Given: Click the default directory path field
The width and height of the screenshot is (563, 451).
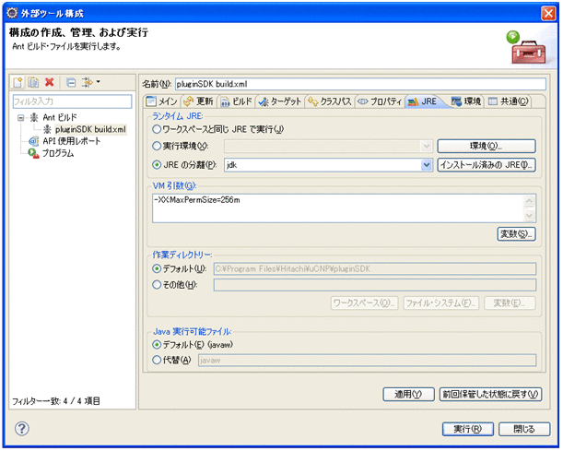Looking at the screenshot, I should pos(375,268).
